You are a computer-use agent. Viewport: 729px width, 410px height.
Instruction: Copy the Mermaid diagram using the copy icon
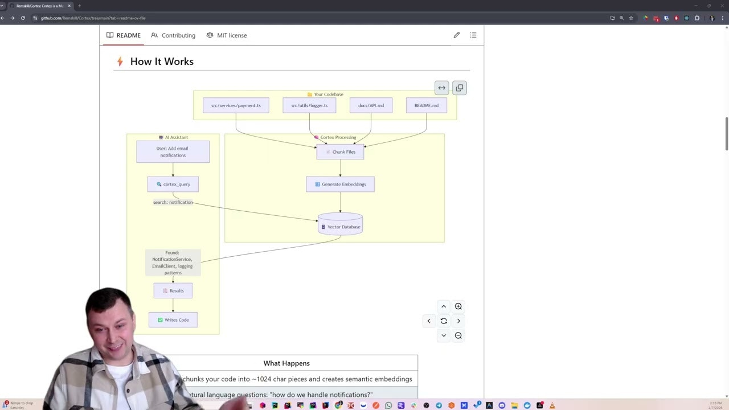[459, 88]
